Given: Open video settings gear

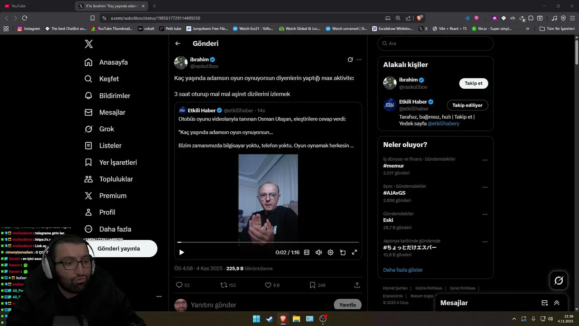Looking at the screenshot, I should coord(330,252).
